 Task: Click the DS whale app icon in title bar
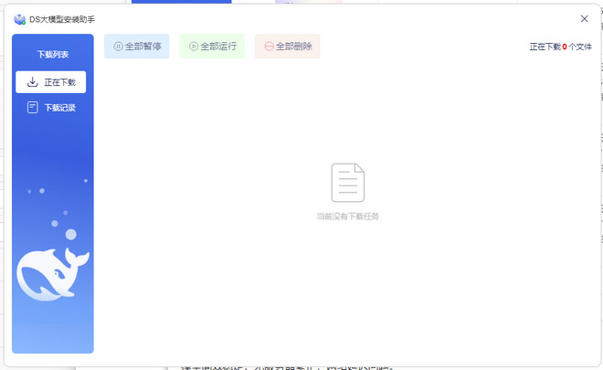click(19, 18)
